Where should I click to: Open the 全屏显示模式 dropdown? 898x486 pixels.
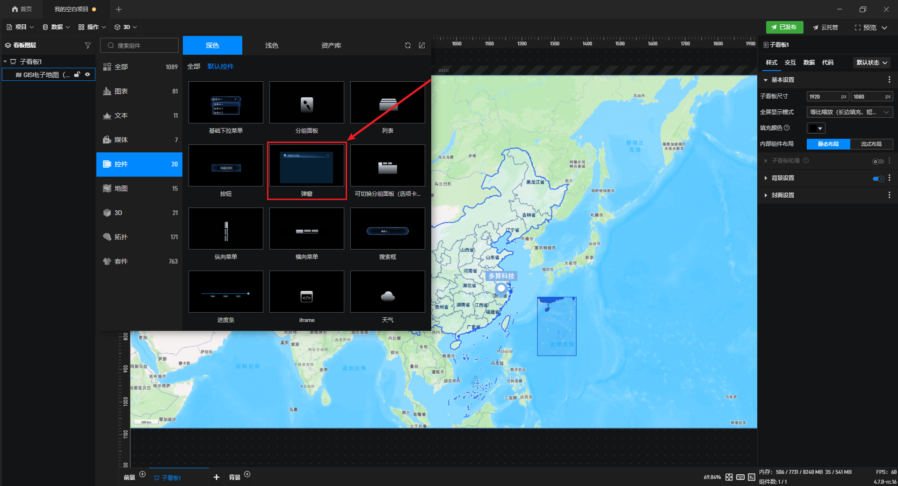tap(849, 112)
